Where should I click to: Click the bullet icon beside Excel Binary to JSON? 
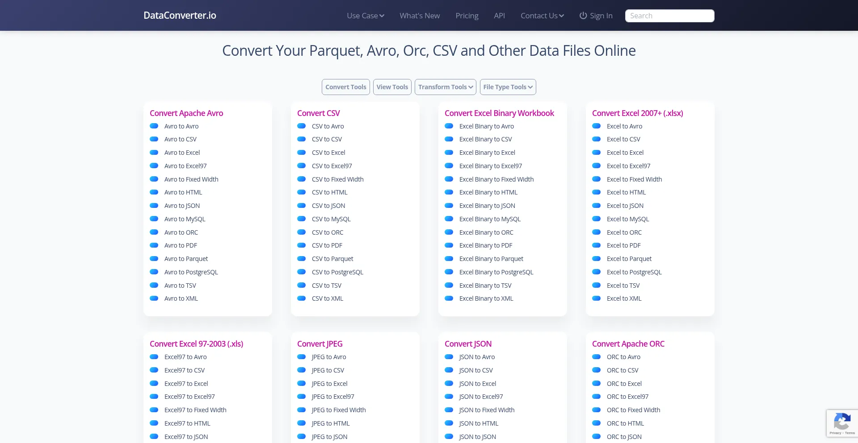click(449, 206)
